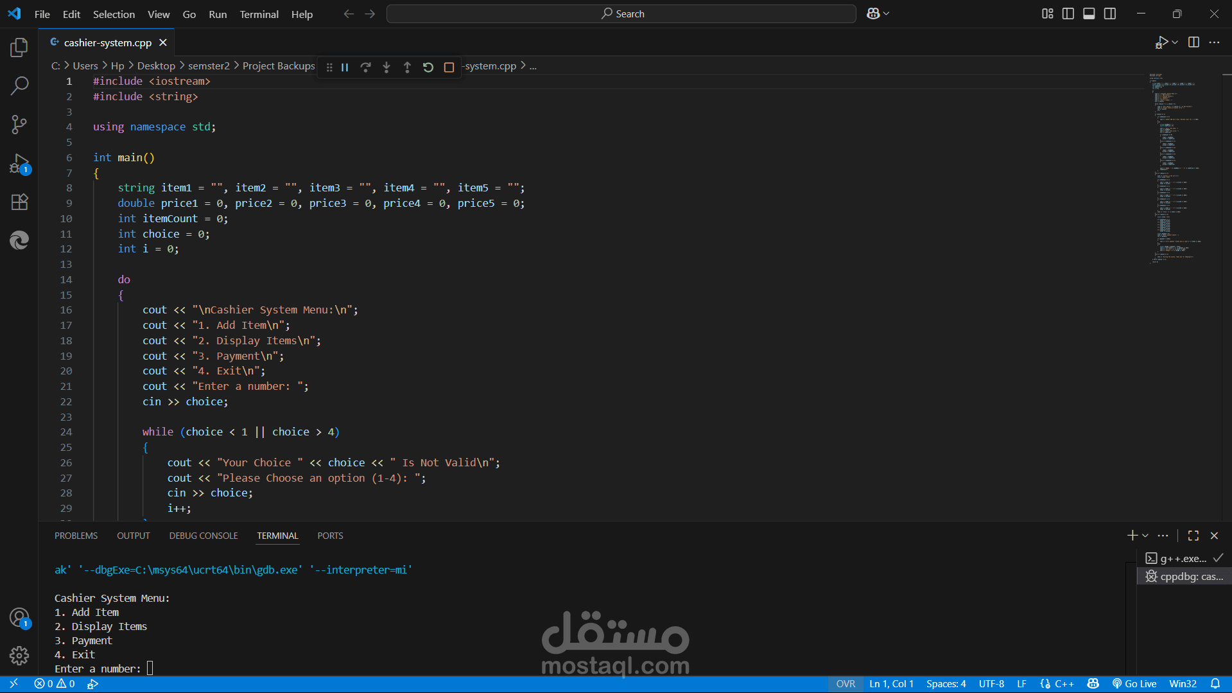Stop the debug session
This screenshot has width=1232, height=693.
[449, 67]
